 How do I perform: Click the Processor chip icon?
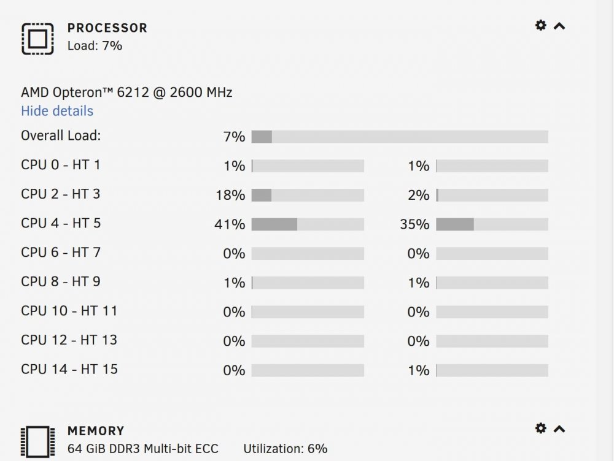(37, 39)
